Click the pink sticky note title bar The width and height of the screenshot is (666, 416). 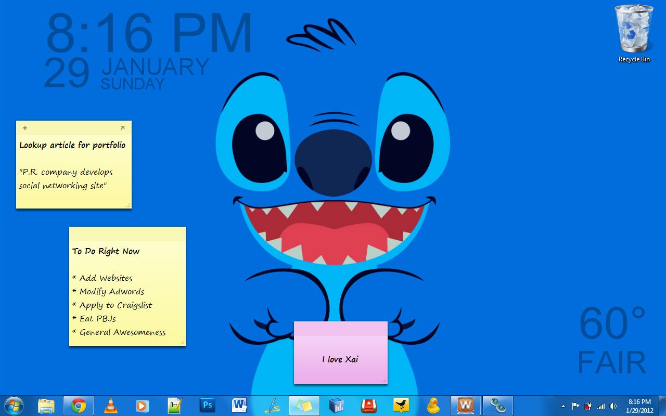341,328
